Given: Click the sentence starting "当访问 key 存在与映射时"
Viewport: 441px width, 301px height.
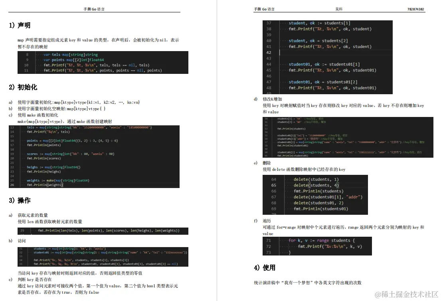Looking at the screenshot, I should [x=80, y=273].
